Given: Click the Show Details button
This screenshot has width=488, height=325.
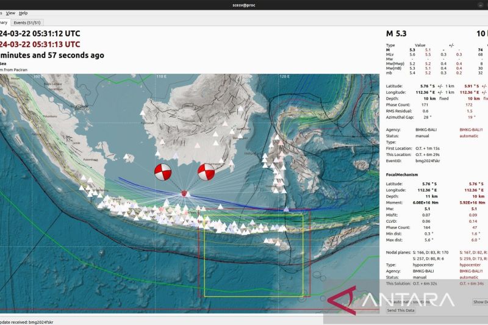Looking at the screenshot, I should pos(480,301).
